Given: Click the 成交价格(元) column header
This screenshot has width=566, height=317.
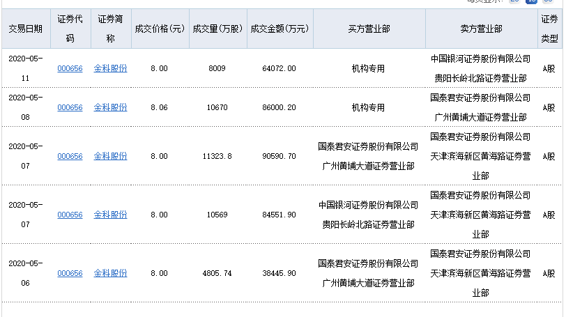Looking at the screenshot, I should (160, 29).
